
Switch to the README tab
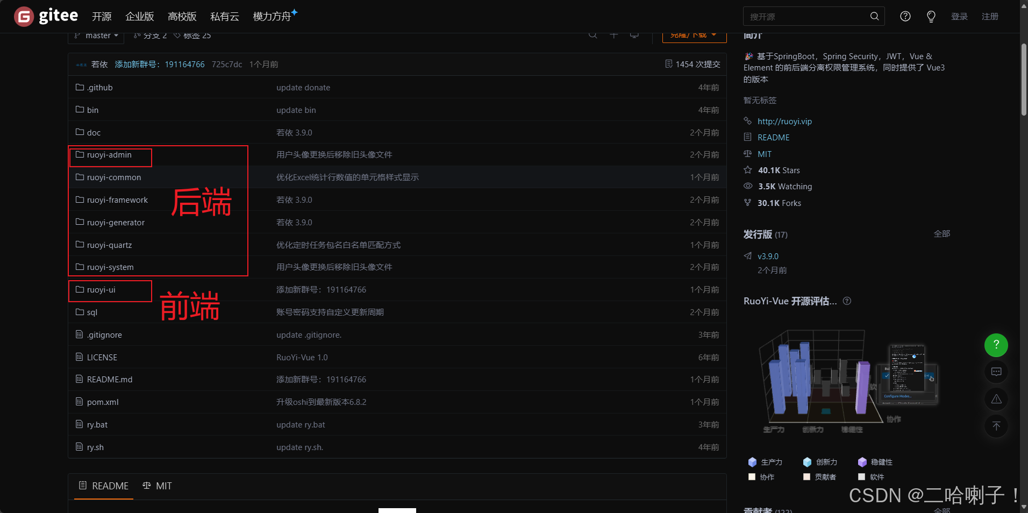tap(104, 486)
